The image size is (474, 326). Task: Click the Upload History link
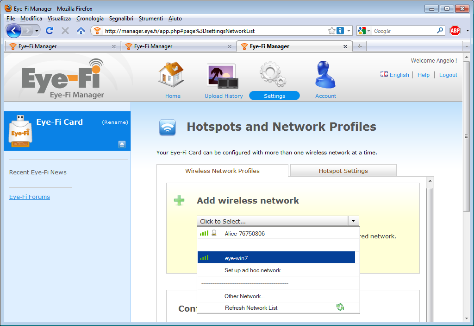(224, 96)
